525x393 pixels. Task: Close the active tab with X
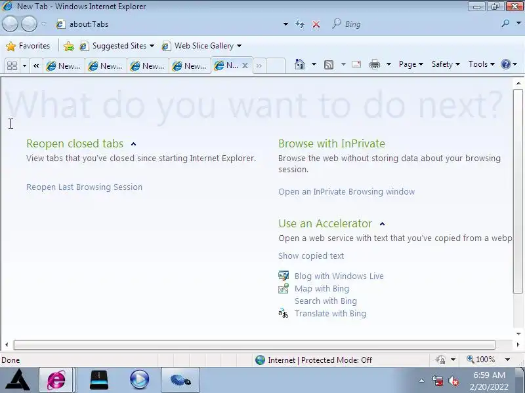pos(245,65)
